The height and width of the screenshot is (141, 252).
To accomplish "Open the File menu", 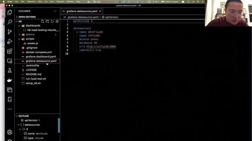I will point(17,2).
